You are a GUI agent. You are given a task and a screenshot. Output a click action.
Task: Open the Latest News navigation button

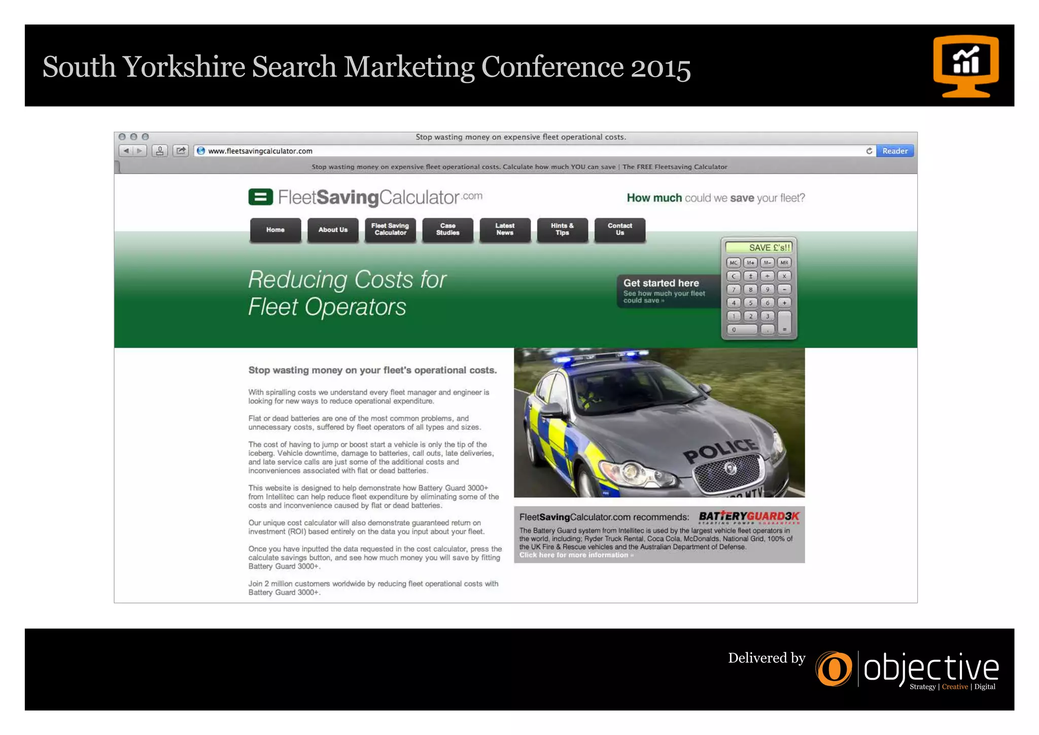click(505, 230)
